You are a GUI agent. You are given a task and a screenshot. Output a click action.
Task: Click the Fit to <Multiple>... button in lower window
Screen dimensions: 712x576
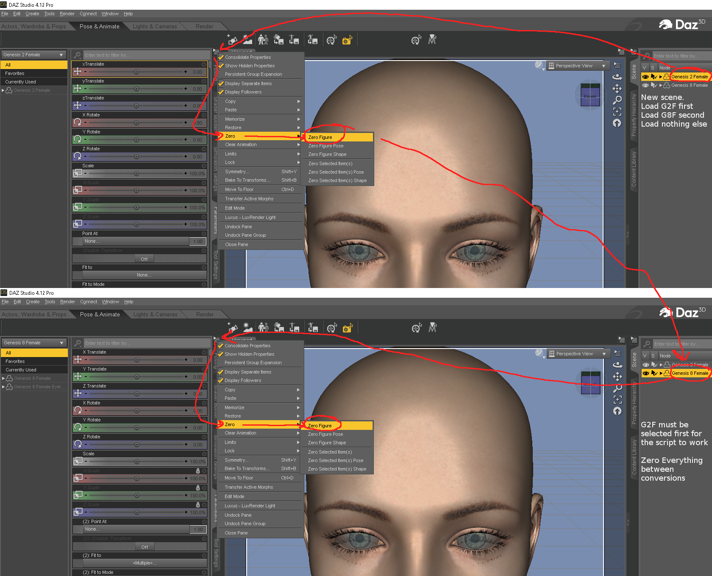click(145, 563)
